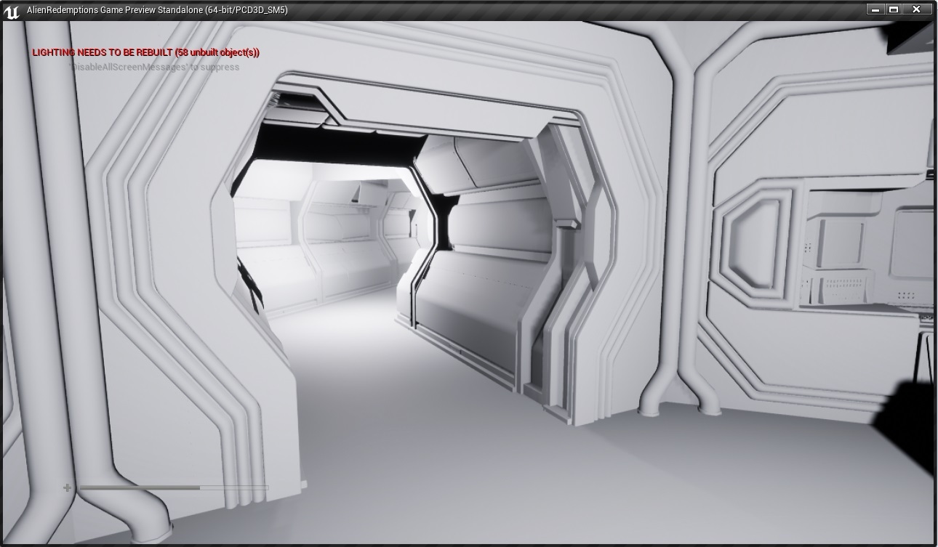The width and height of the screenshot is (938, 547).
Task: Click the AlienRedemptions window title text
Action: pos(156,9)
